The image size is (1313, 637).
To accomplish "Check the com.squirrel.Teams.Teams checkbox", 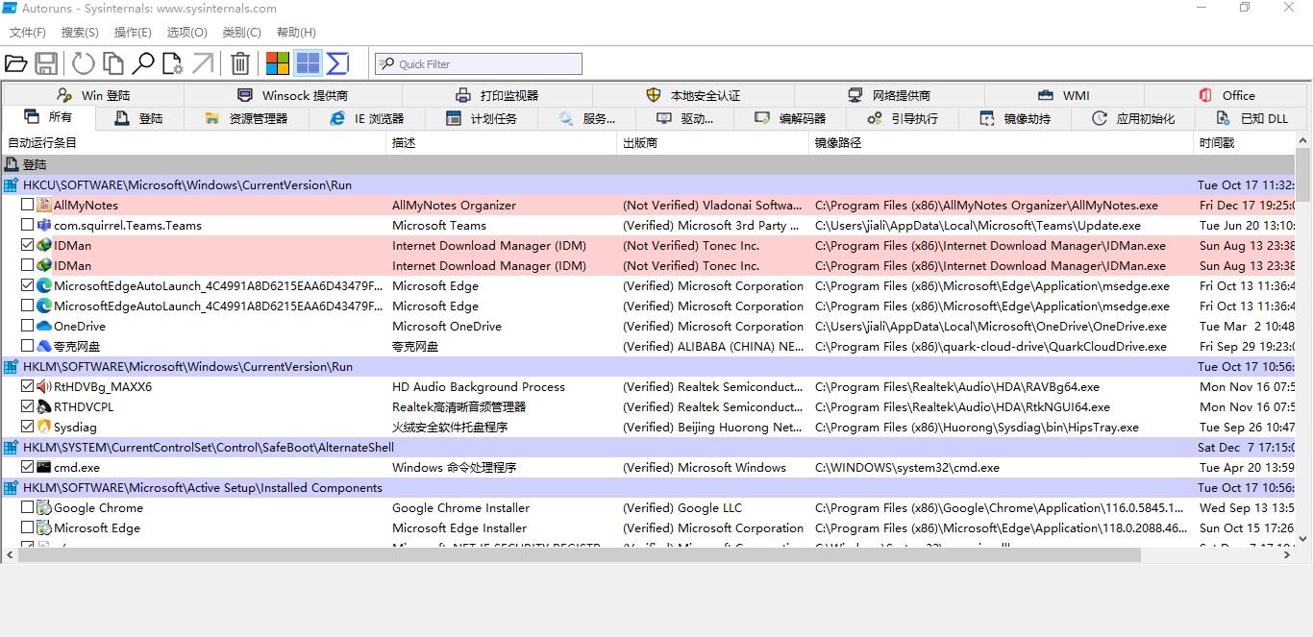I will (x=27, y=225).
